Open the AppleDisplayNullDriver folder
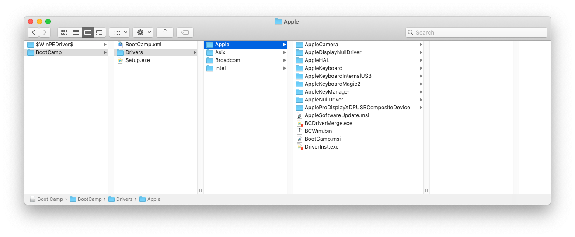The height and width of the screenshot is (237, 575). [x=359, y=52]
